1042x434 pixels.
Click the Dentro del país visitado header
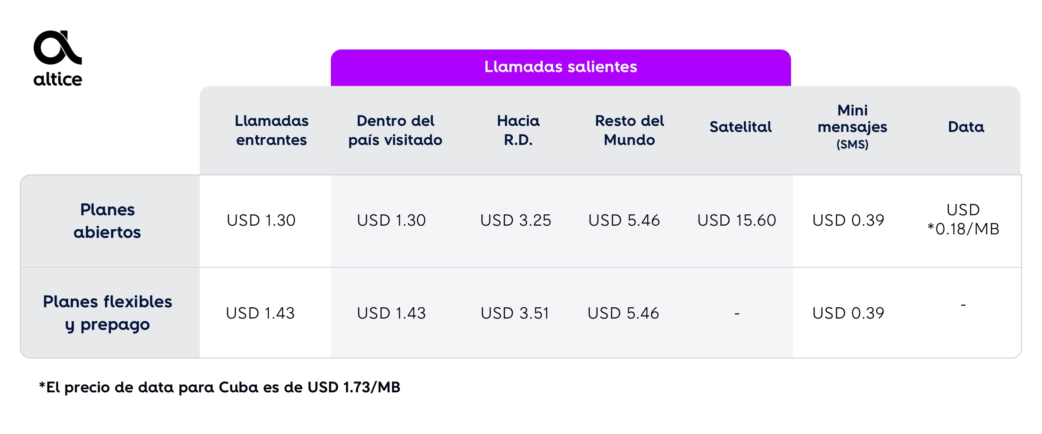(x=395, y=130)
